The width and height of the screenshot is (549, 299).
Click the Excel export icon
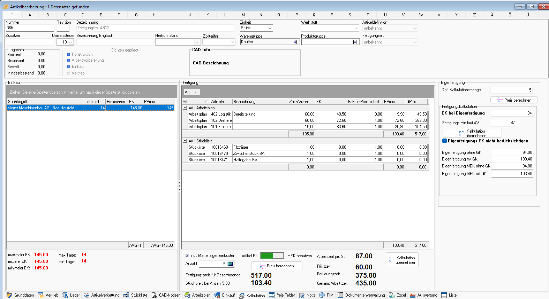(392, 295)
